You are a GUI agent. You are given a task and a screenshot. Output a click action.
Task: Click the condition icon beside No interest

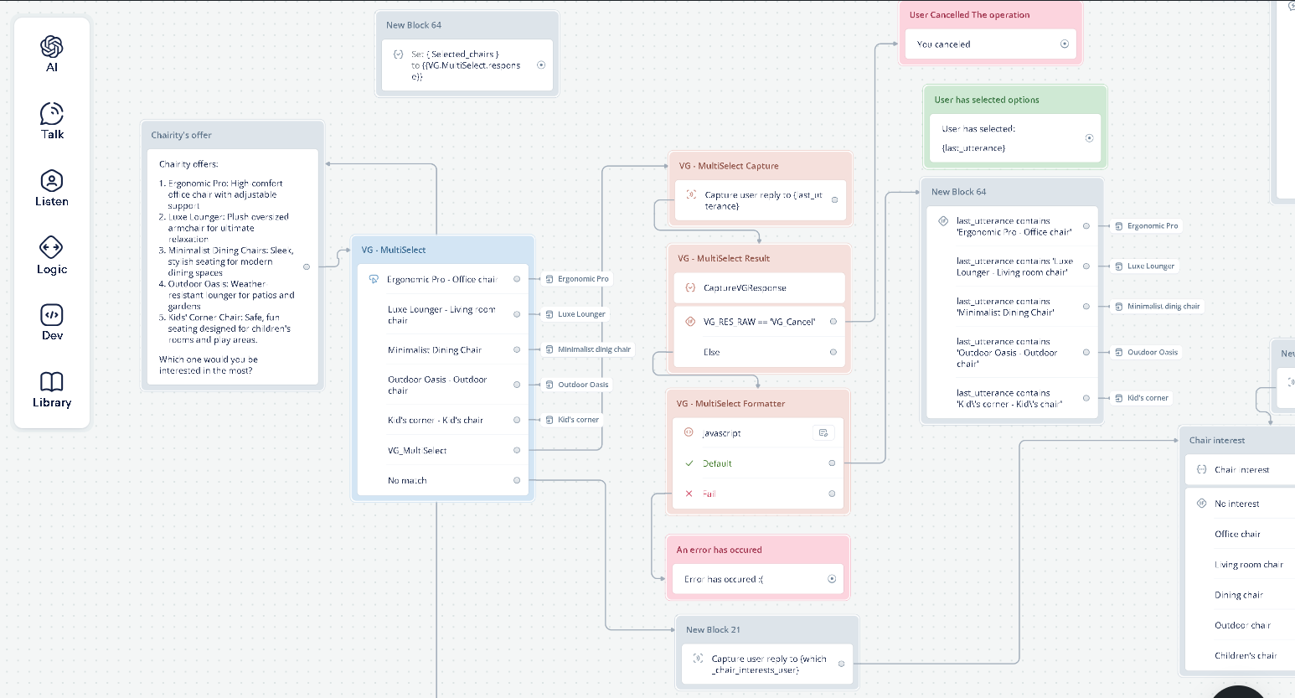point(1201,504)
